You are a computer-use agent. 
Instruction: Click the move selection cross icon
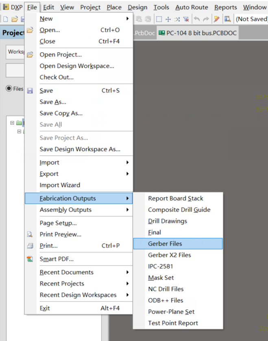pos(168,19)
